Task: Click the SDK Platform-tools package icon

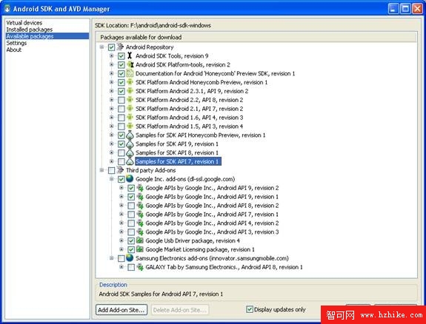Action: click(x=130, y=65)
